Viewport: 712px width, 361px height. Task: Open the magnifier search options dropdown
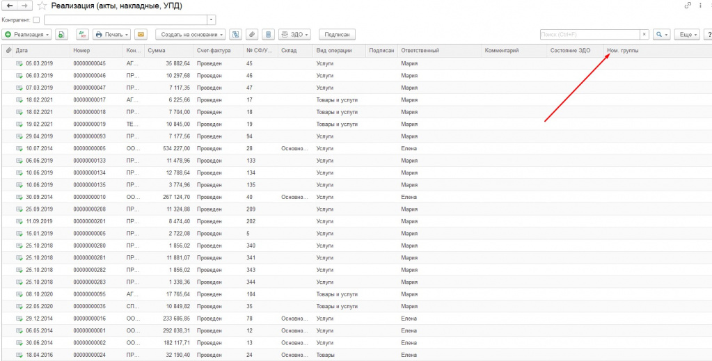[x=661, y=35]
